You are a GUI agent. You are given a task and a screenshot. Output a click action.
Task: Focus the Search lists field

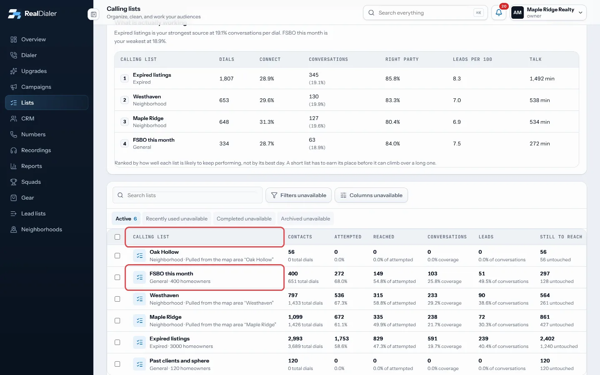pyautogui.click(x=187, y=195)
